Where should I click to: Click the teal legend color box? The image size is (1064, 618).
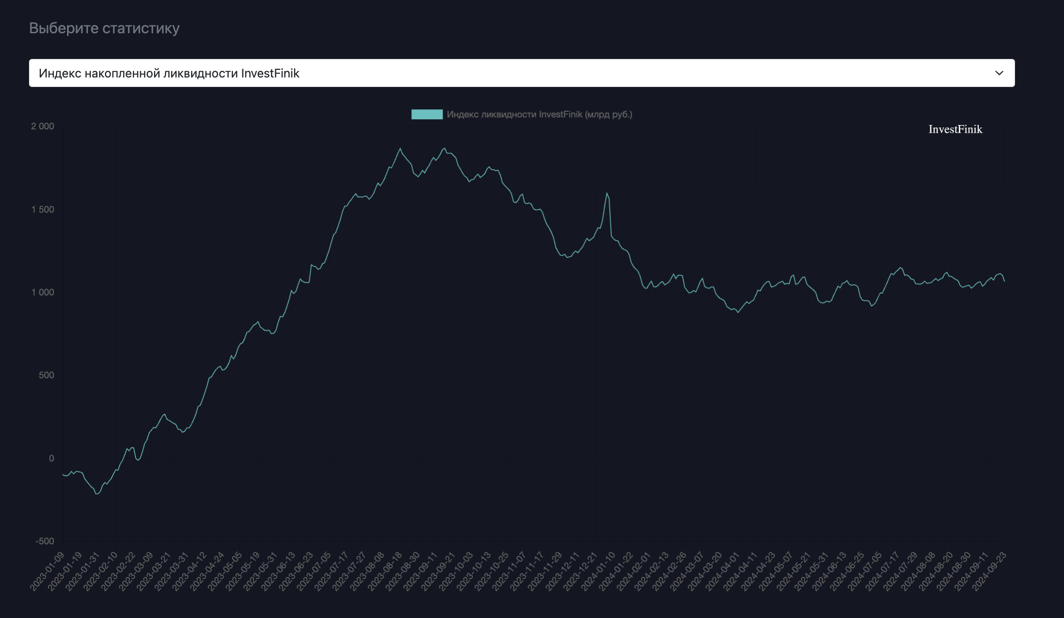coord(427,115)
